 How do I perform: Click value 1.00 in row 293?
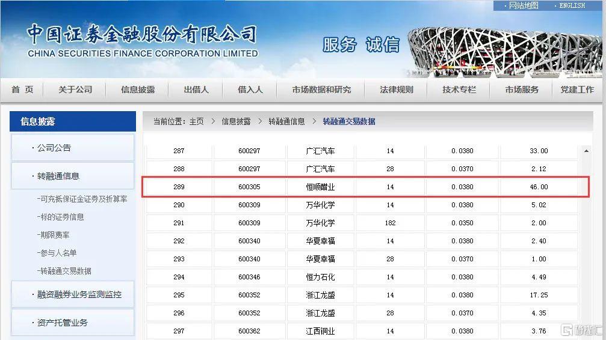click(x=539, y=259)
